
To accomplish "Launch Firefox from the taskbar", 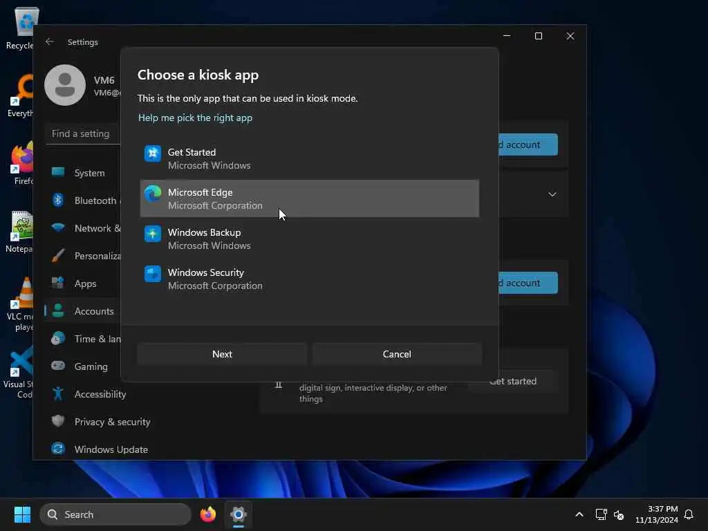I will coord(207,514).
